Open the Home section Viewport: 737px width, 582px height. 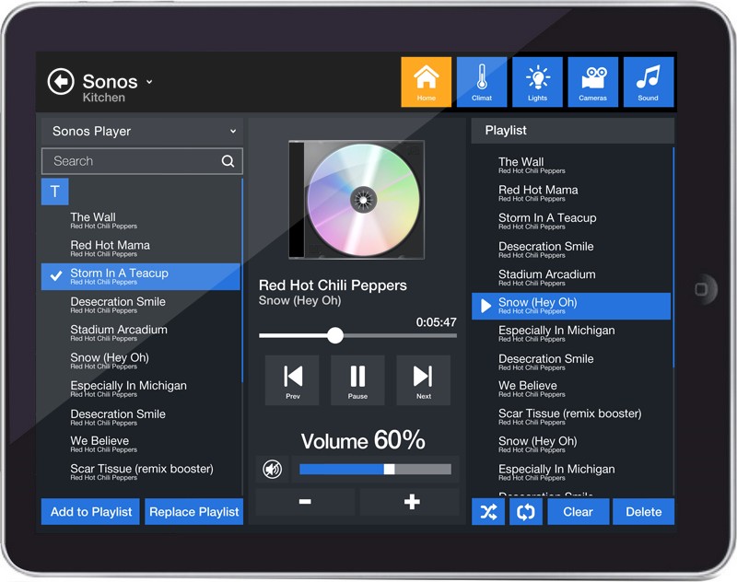(x=426, y=82)
